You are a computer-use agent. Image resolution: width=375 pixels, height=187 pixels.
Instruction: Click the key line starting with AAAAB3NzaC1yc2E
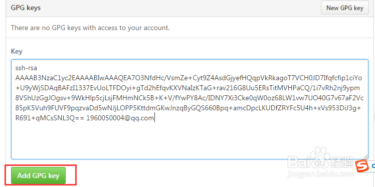(x=189, y=78)
